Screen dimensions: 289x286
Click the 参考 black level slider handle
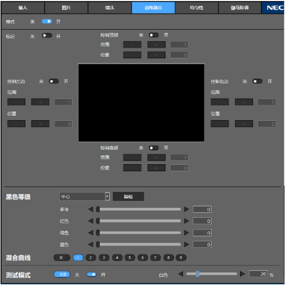point(98,209)
